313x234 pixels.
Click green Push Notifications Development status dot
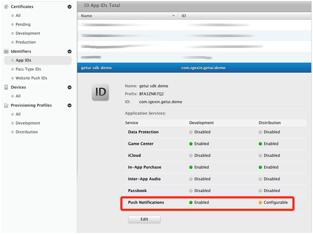tap(191, 203)
